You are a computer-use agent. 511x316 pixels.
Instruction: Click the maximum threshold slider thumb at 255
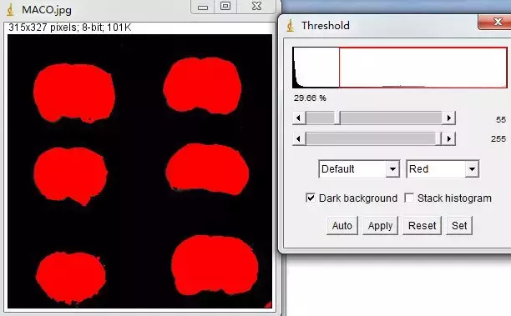(438, 139)
